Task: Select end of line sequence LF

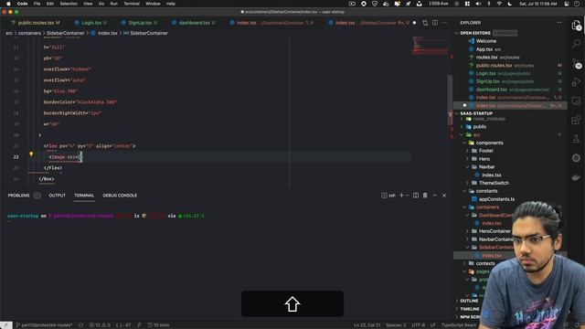Action: (432, 325)
